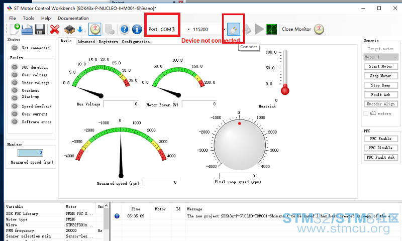Switch to the Advanced tab

point(86,42)
